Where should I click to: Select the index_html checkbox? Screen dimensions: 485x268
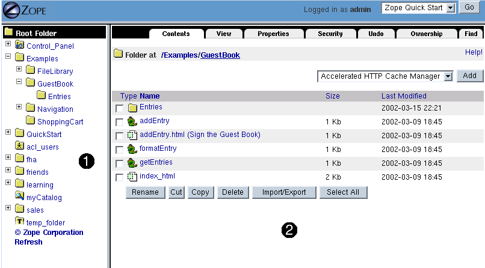pyautogui.click(x=119, y=177)
